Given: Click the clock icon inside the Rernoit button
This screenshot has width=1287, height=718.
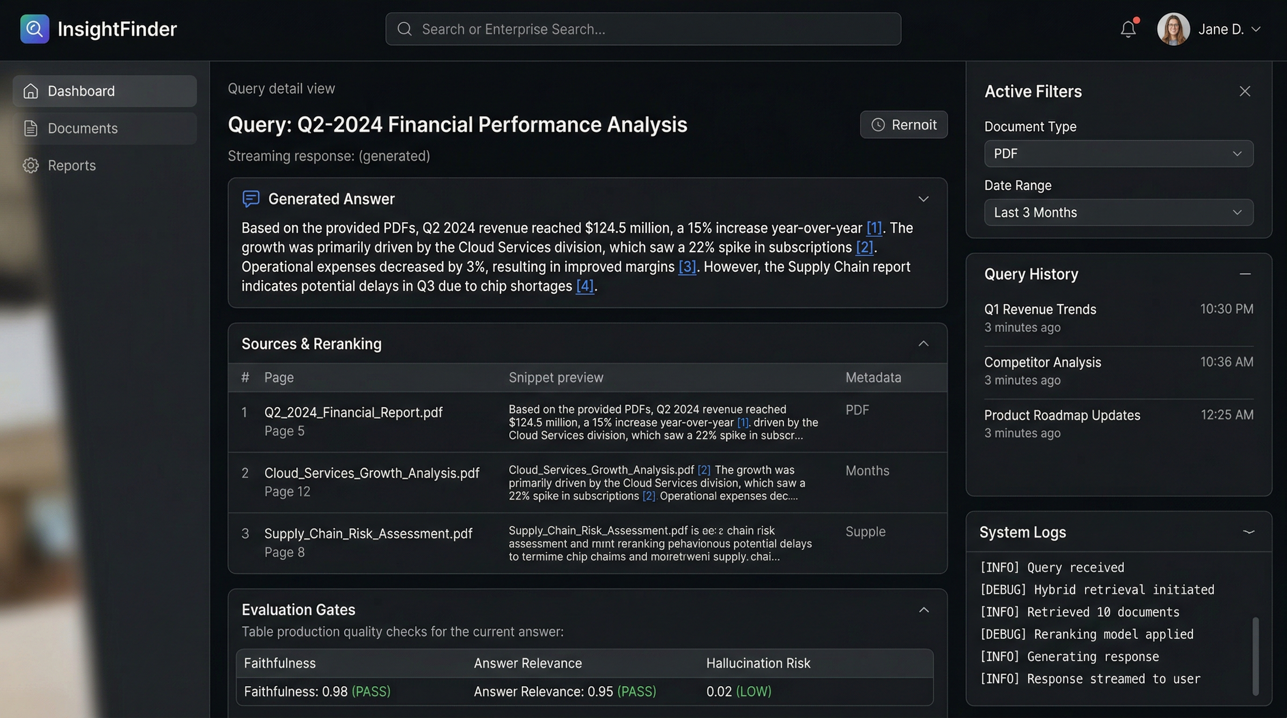Looking at the screenshot, I should coord(878,125).
